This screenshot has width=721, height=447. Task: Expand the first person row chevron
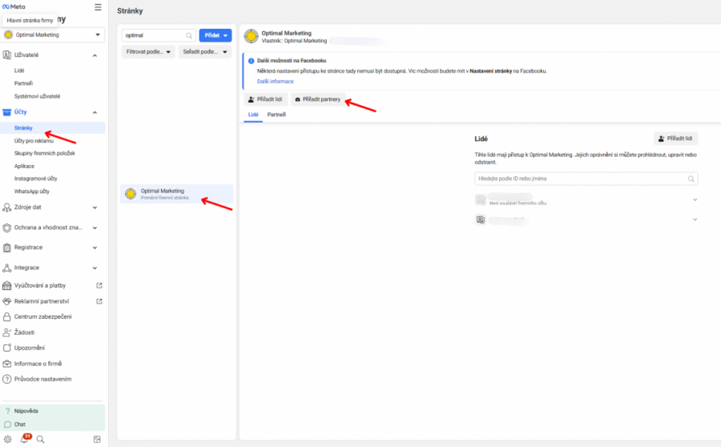[695, 199]
